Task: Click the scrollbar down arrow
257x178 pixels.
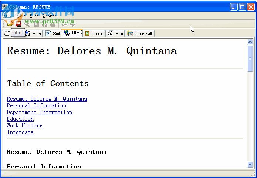Action: [x=250, y=164]
